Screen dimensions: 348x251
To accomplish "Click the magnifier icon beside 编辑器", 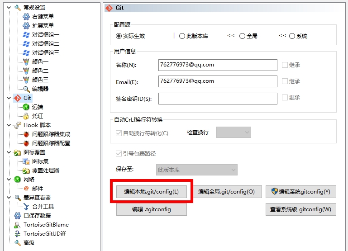I will pos(26,89).
